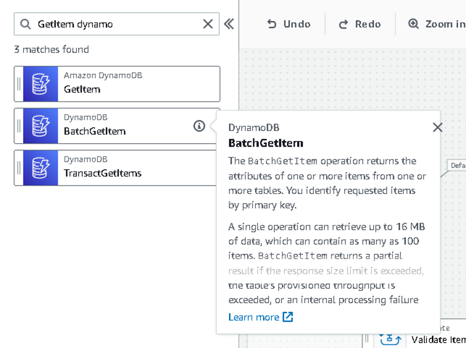466x348 pixels.
Task: Collapse the states browser panel
Action: pos(229,24)
